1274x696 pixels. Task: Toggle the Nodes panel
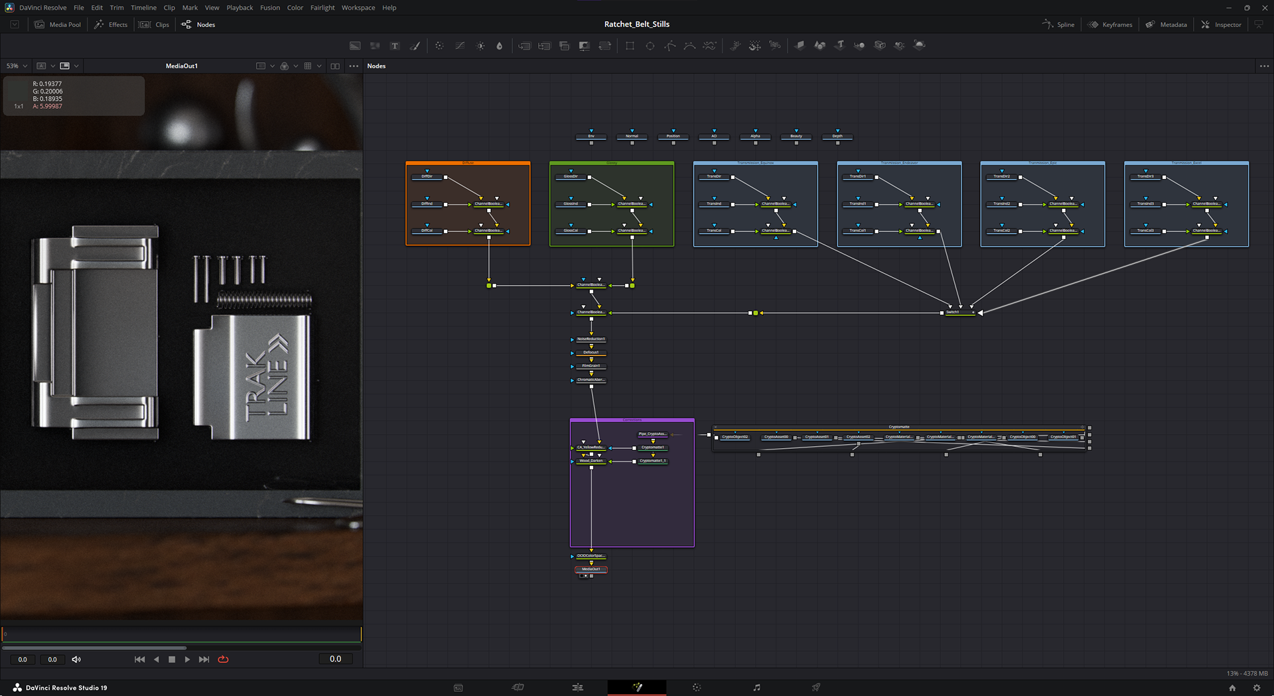click(x=198, y=25)
